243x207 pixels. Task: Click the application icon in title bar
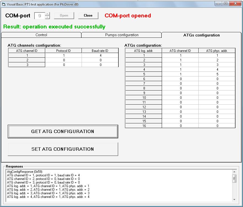(x=4, y=4)
